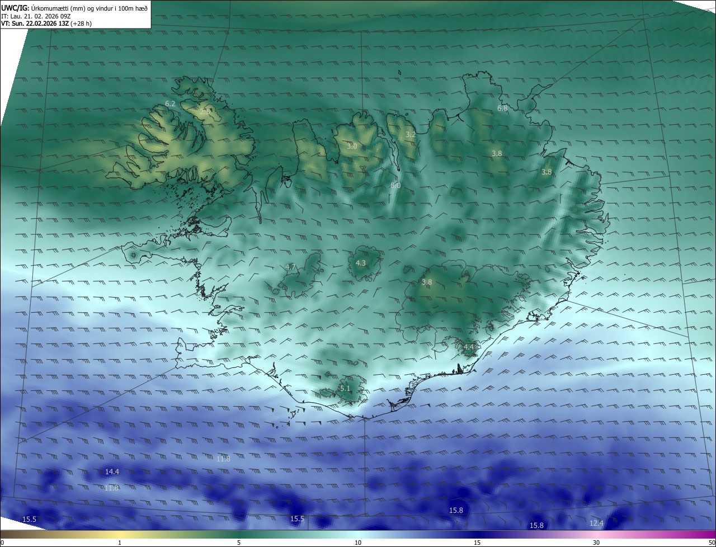The height and width of the screenshot is (547, 716).
Task: Click the "12.4" value label over the sea
Action: [x=596, y=524]
